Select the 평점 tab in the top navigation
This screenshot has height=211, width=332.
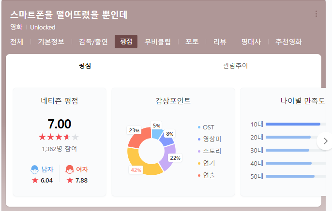click(x=126, y=42)
